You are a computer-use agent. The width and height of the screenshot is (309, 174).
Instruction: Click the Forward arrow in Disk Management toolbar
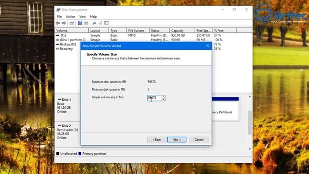coord(64,23)
